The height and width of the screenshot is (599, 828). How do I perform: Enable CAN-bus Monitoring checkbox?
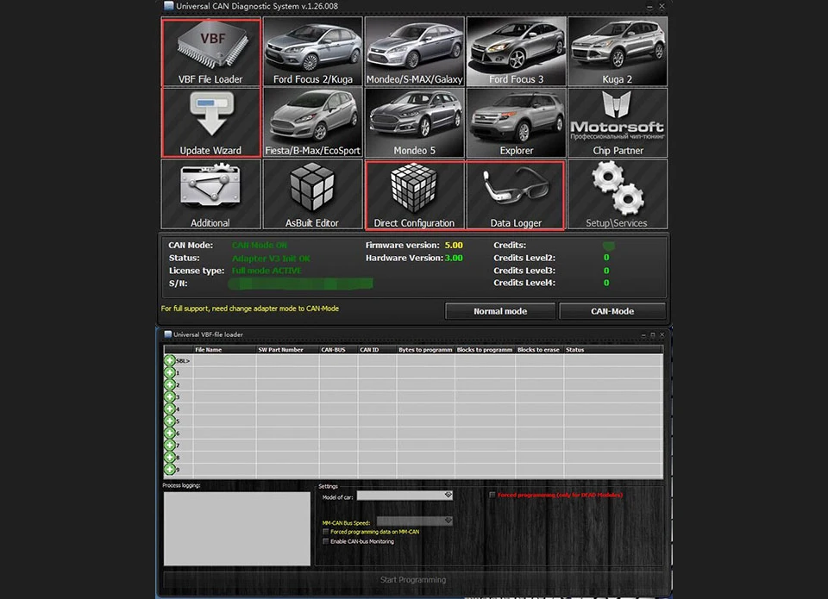coord(326,541)
